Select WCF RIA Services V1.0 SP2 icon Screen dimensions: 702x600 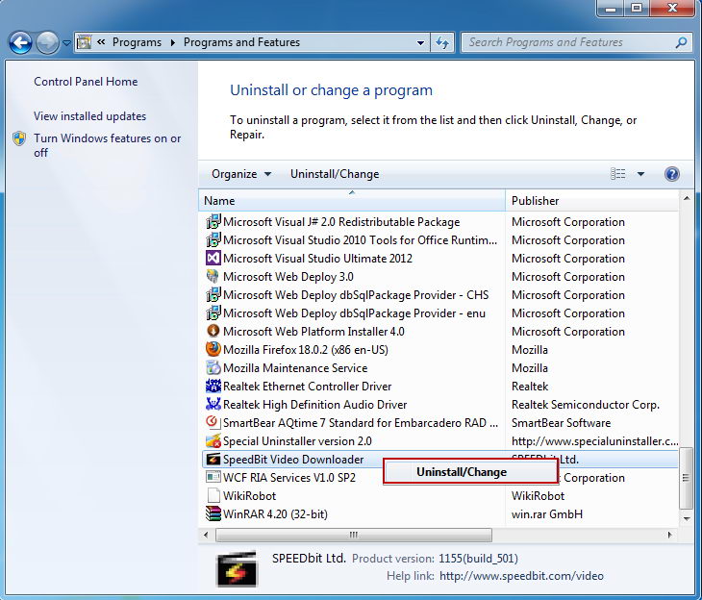point(213,478)
